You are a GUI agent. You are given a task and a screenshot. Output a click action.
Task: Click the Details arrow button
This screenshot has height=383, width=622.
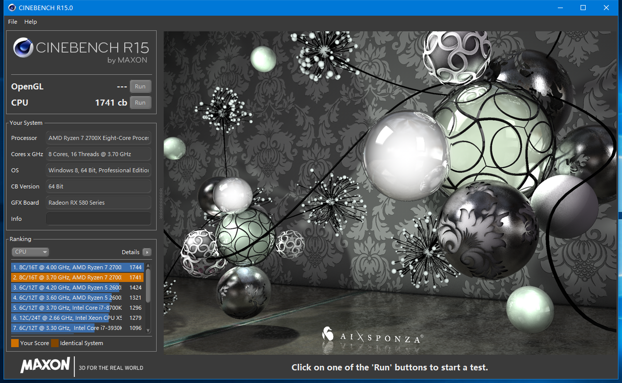click(x=147, y=252)
